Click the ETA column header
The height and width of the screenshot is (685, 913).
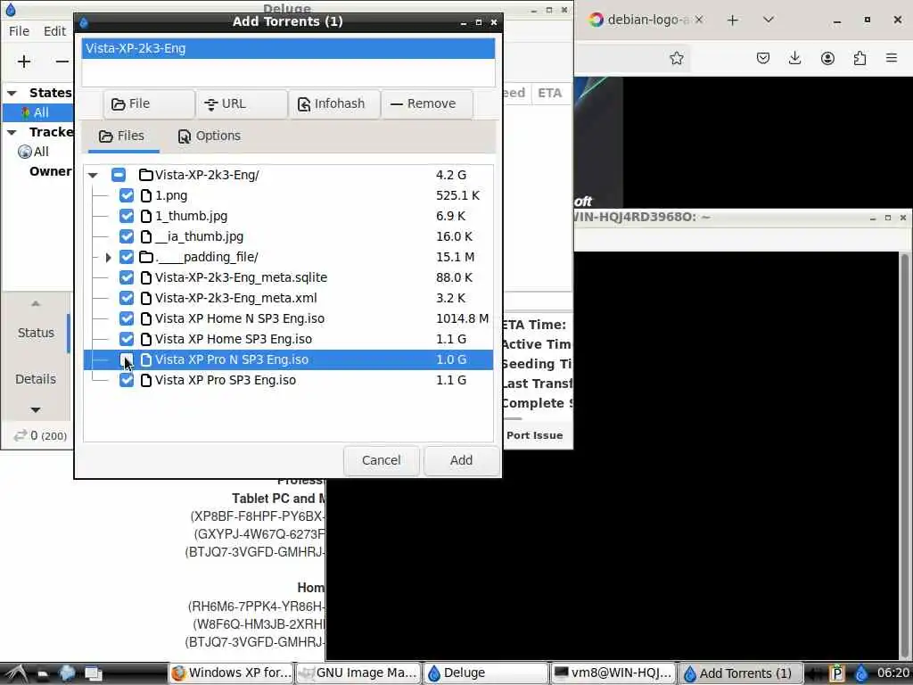coord(549,93)
